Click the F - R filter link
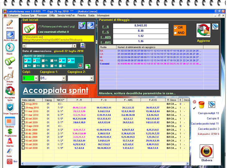This screenshot has width=227, height=168. point(106,27)
